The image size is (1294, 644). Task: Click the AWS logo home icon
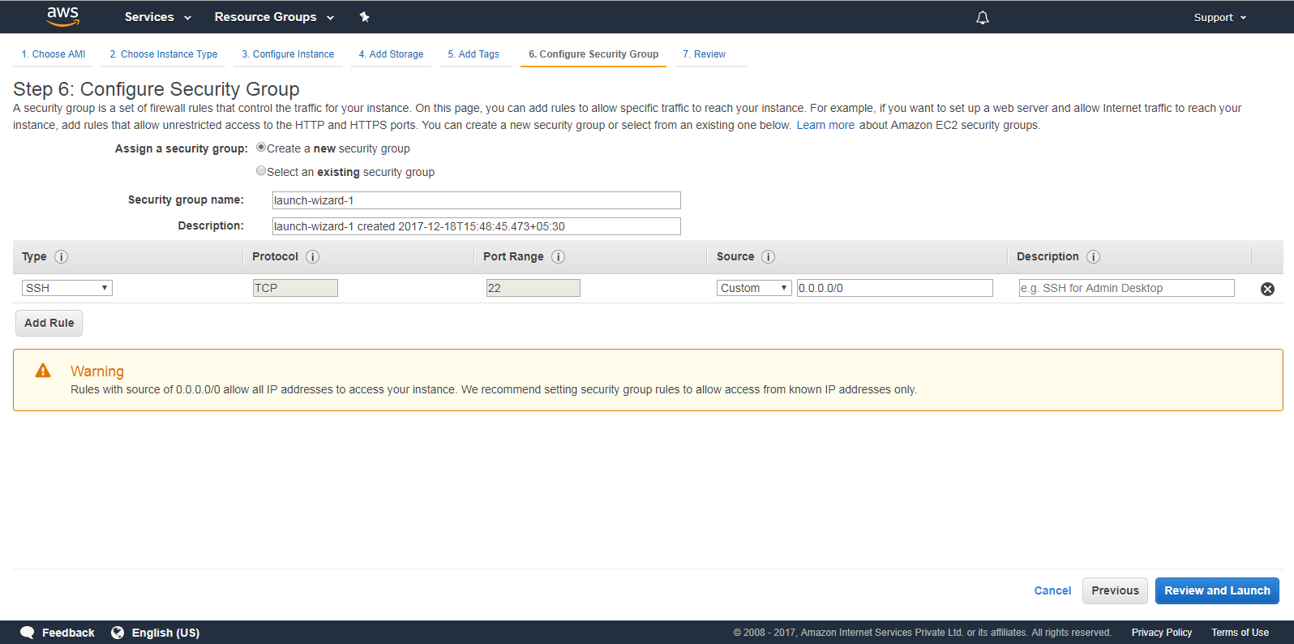click(62, 16)
